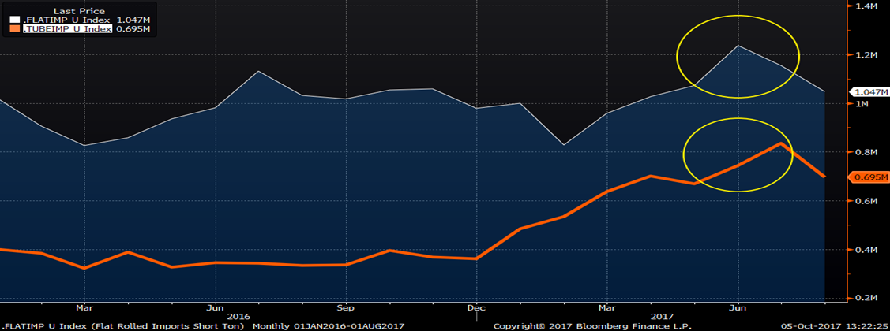Click the 1.2M label on the y-axis
Screen dimensions: 890x331
coord(866,55)
